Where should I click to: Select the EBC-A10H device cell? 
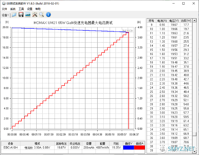click(11, 148)
